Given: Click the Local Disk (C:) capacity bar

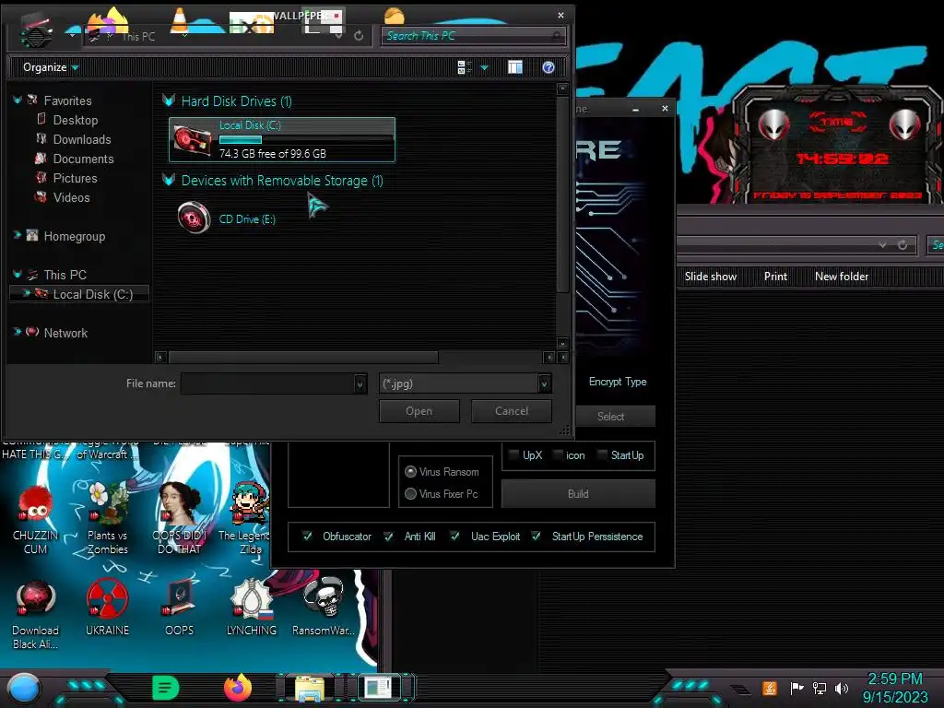Looking at the screenshot, I should pyautogui.click(x=306, y=140).
